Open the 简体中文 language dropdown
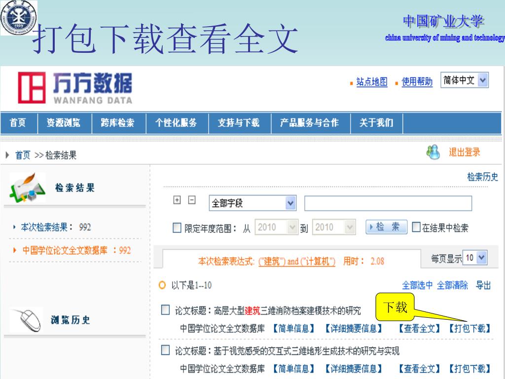This screenshot has height=379, width=505. pos(465,80)
